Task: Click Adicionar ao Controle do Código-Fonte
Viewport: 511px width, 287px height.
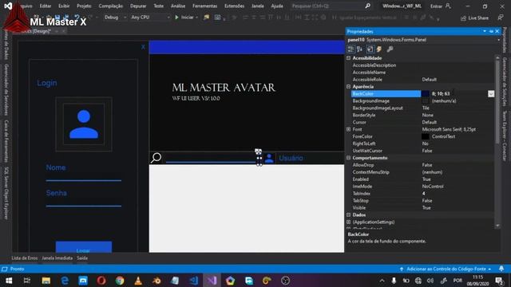Action: (x=446, y=269)
